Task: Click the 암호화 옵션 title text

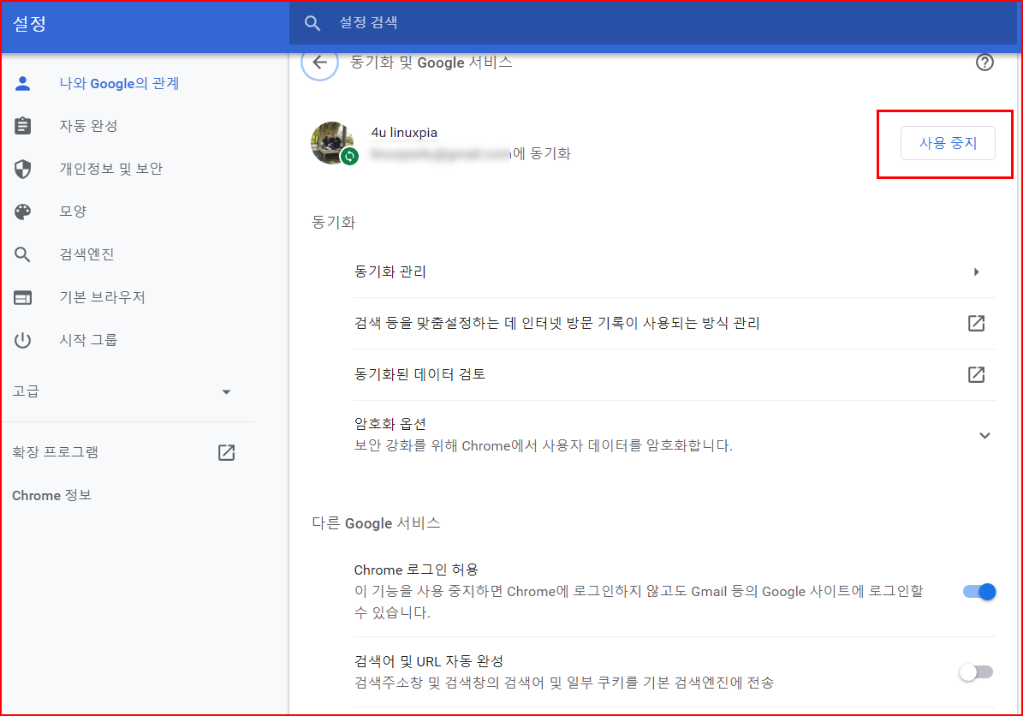Action: (390, 424)
